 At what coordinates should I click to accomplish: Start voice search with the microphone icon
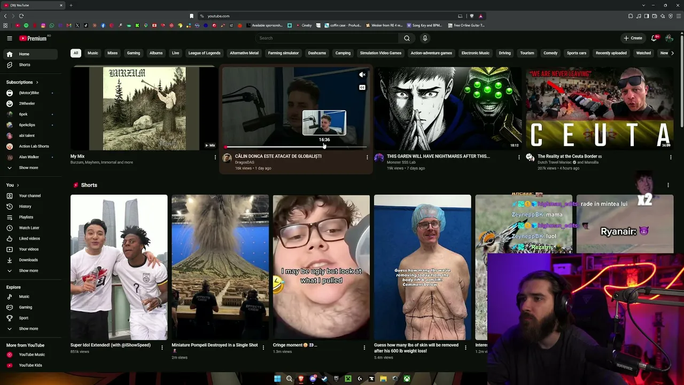coord(425,38)
